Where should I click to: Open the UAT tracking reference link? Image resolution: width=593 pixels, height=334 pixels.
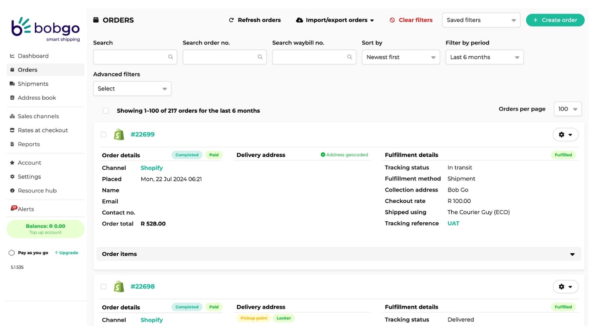tap(454, 224)
